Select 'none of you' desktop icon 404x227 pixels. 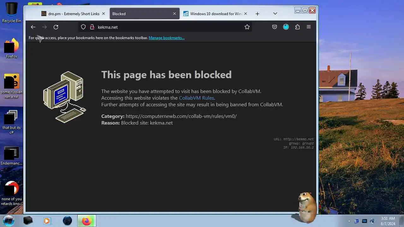[12, 193]
